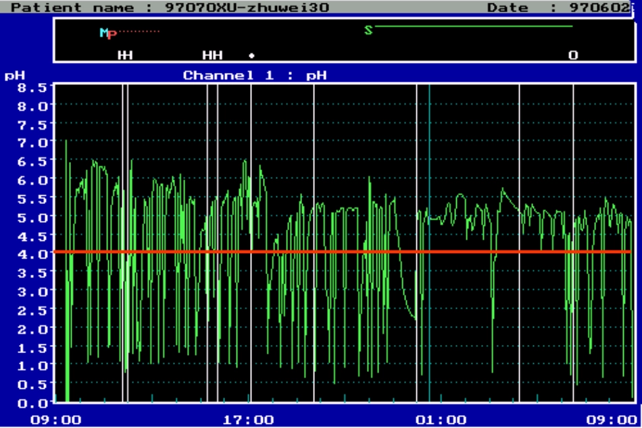Viewport: 642px width, 428px height.
Task: Click the second HH event marker
Action: pos(212,55)
